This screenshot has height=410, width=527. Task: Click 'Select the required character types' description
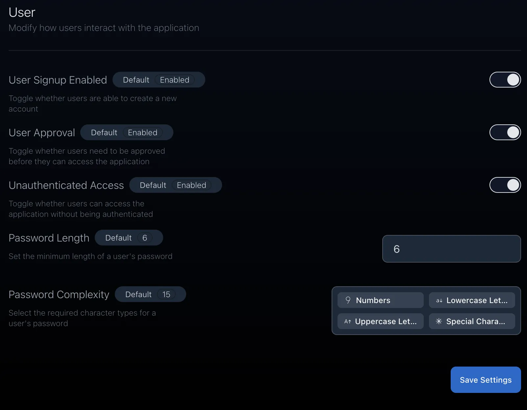tap(82, 318)
